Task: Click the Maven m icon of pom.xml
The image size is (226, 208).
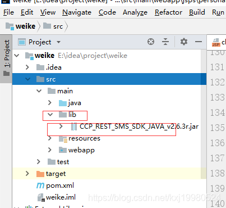Action: [x=40, y=186]
